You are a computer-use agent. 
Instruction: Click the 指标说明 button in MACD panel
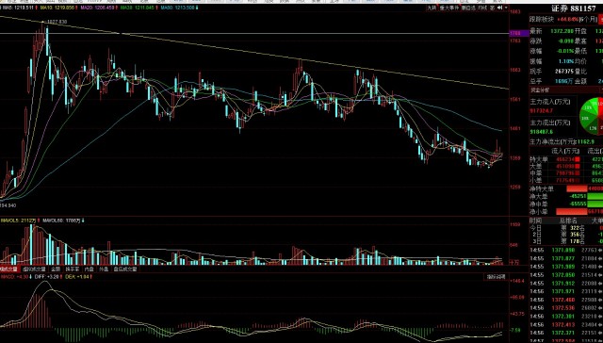coord(496,276)
